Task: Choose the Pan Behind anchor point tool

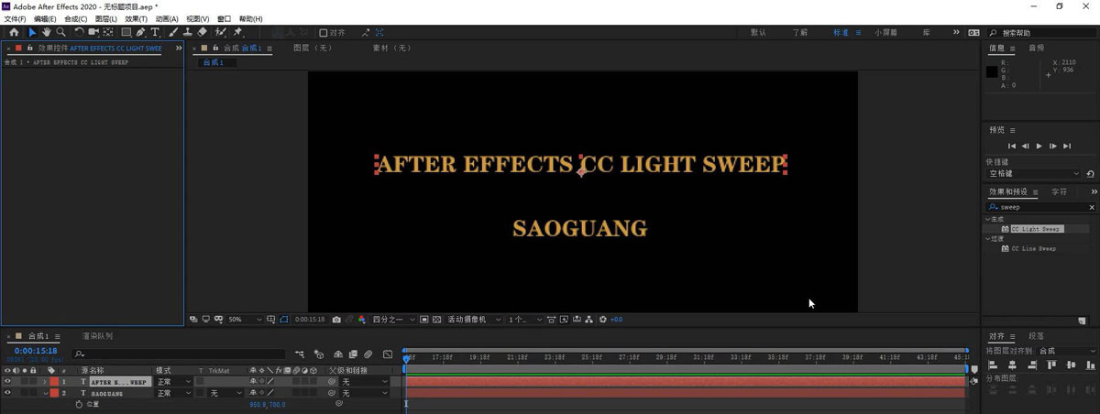Action: [108, 32]
